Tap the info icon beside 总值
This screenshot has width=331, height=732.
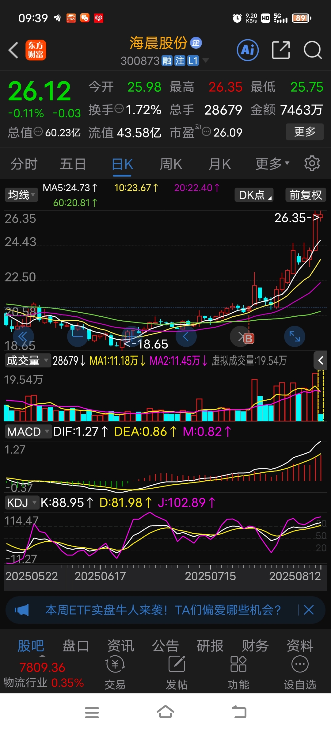coord(38,132)
